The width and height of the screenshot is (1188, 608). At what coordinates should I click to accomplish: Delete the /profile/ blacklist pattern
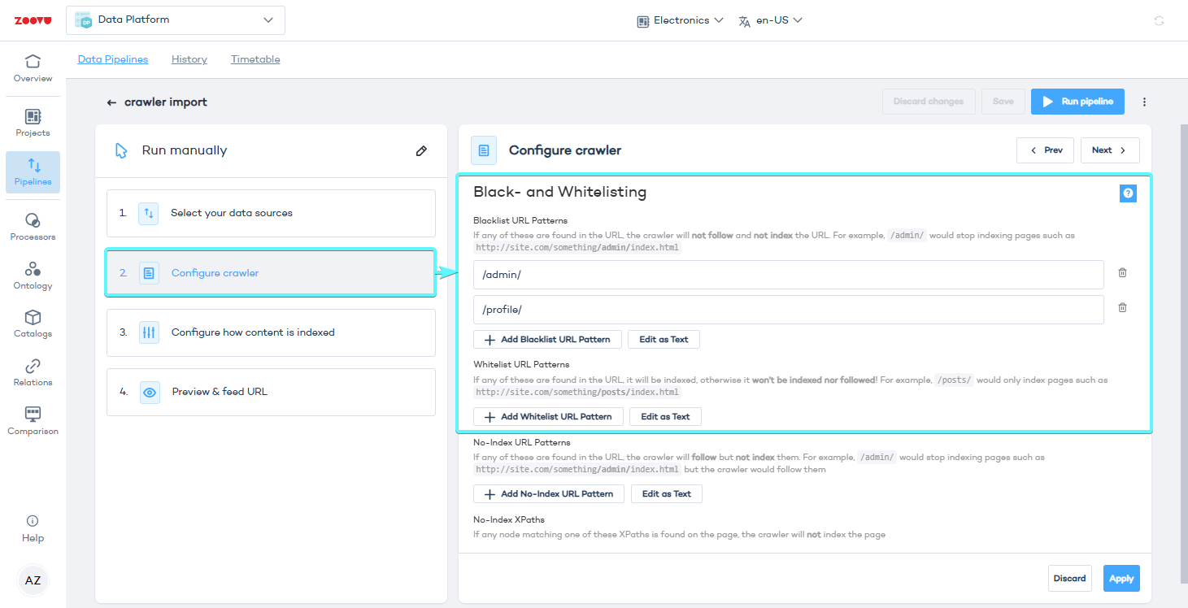[x=1122, y=308]
